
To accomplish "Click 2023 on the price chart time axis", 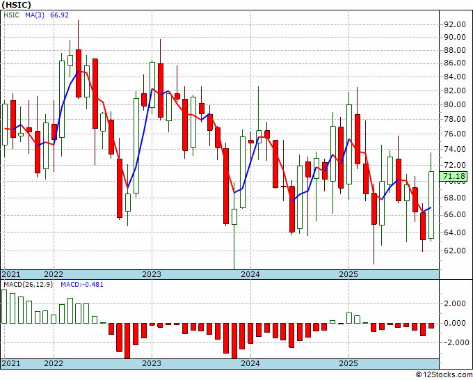I will pyautogui.click(x=152, y=274).
